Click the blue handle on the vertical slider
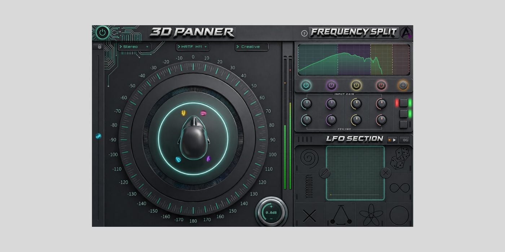505x252 pixels. tap(98, 136)
